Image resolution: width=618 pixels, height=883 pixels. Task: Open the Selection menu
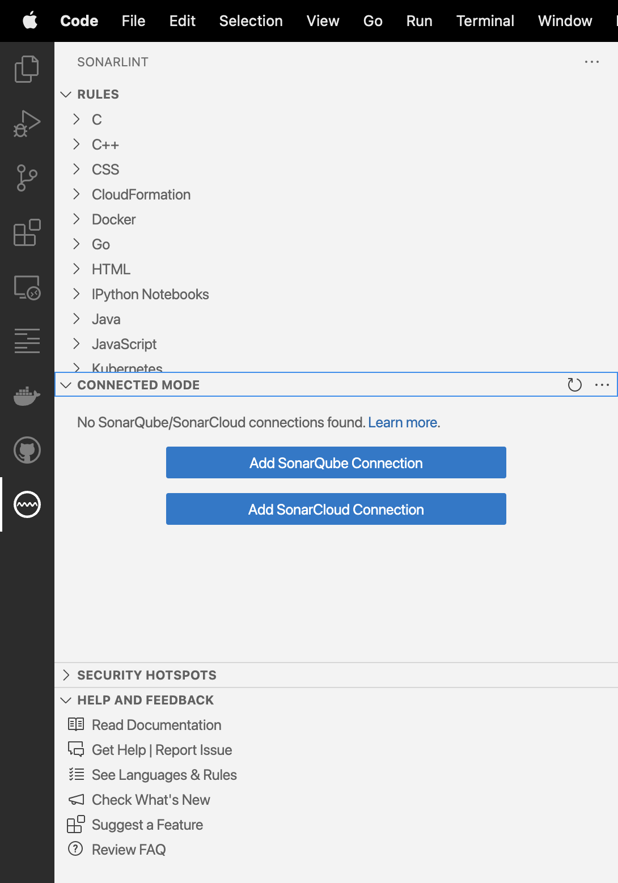click(x=251, y=21)
